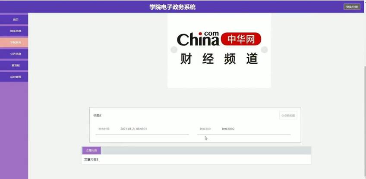Switch to the 文章内容 tab
This screenshot has height=179, width=366.
(91, 151)
